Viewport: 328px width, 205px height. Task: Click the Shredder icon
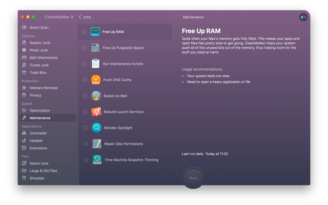pyautogui.click(x=24, y=178)
